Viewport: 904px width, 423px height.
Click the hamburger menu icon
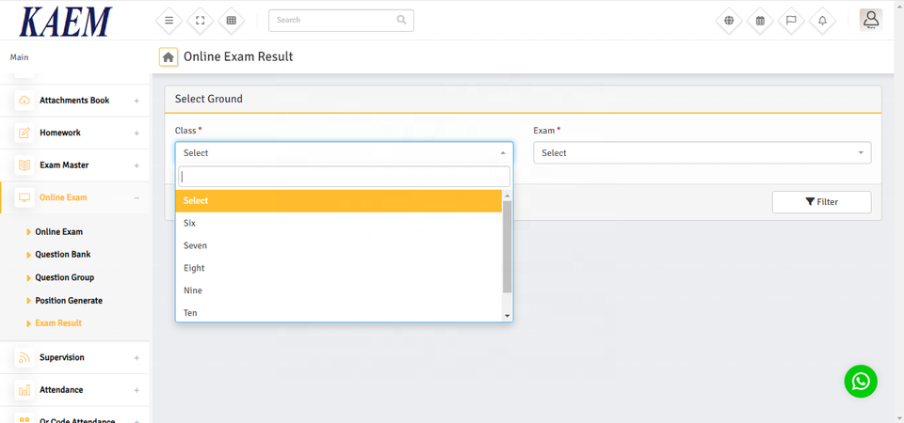click(x=169, y=20)
